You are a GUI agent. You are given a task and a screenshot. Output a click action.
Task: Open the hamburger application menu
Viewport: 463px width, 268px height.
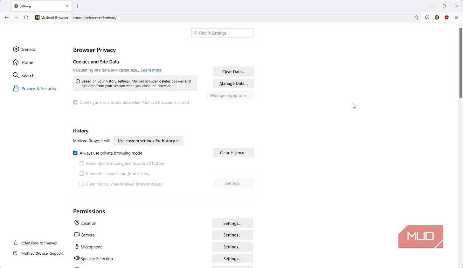(x=456, y=17)
